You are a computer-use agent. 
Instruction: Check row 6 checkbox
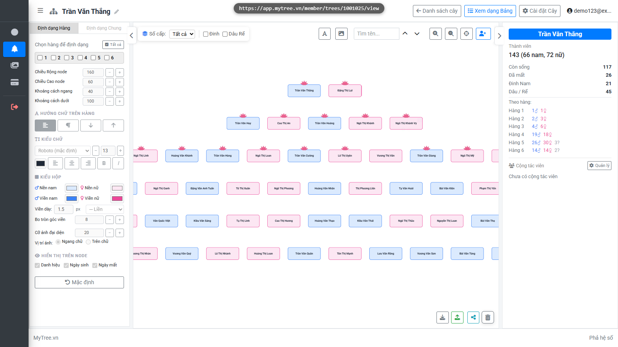107,58
